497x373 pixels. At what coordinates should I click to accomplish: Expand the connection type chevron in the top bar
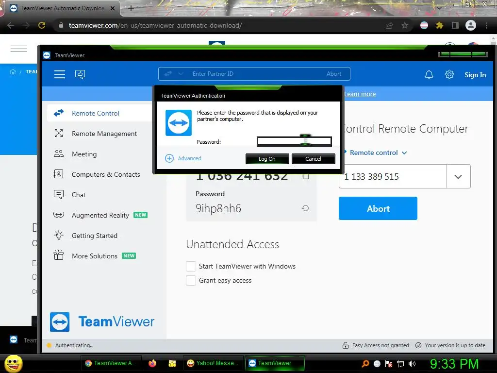coord(181,74)
